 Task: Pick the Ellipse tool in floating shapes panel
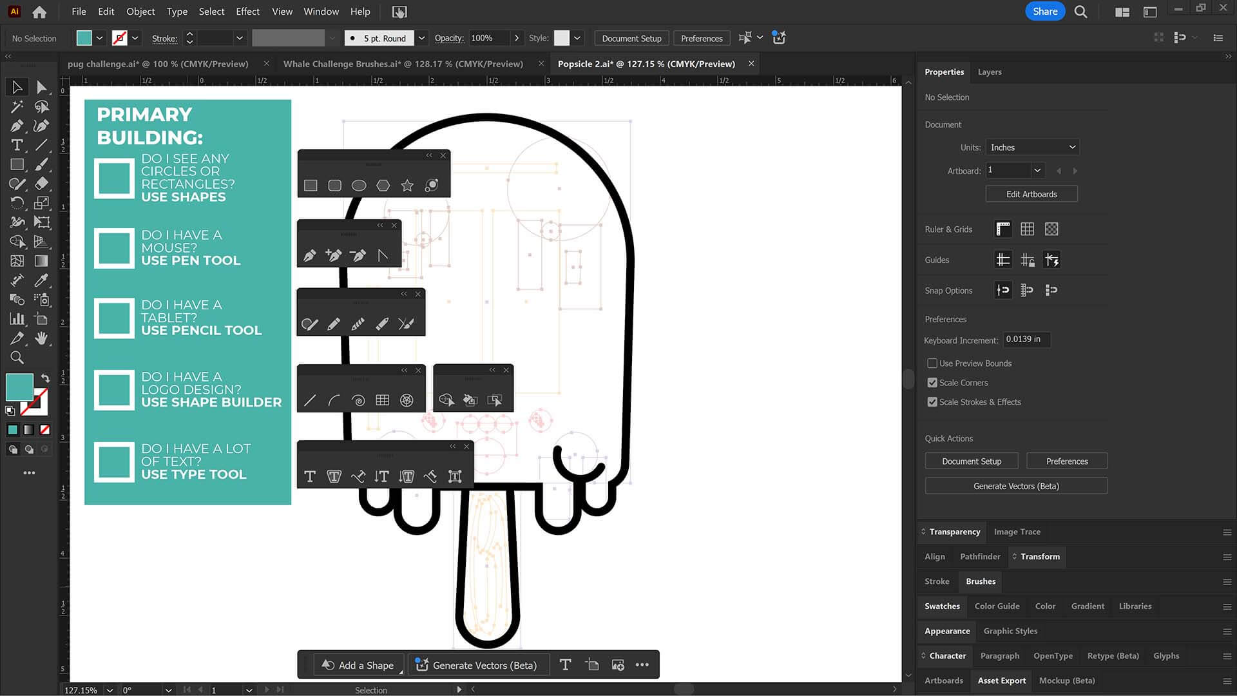359,186
